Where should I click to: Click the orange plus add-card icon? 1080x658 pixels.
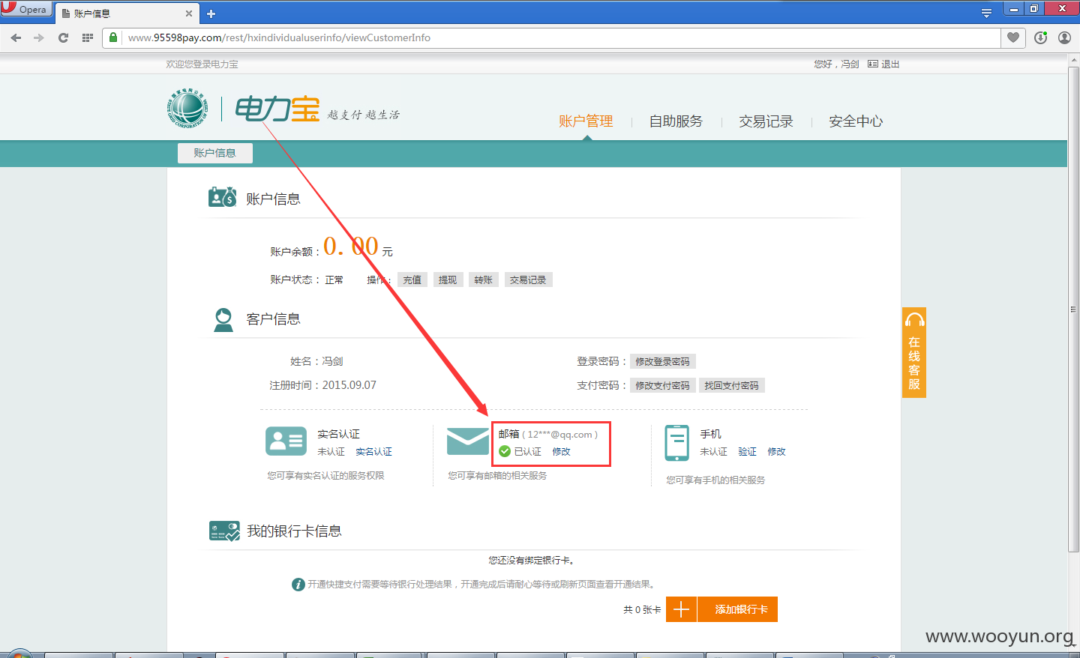pyautogui.click(x=681, y=609)
